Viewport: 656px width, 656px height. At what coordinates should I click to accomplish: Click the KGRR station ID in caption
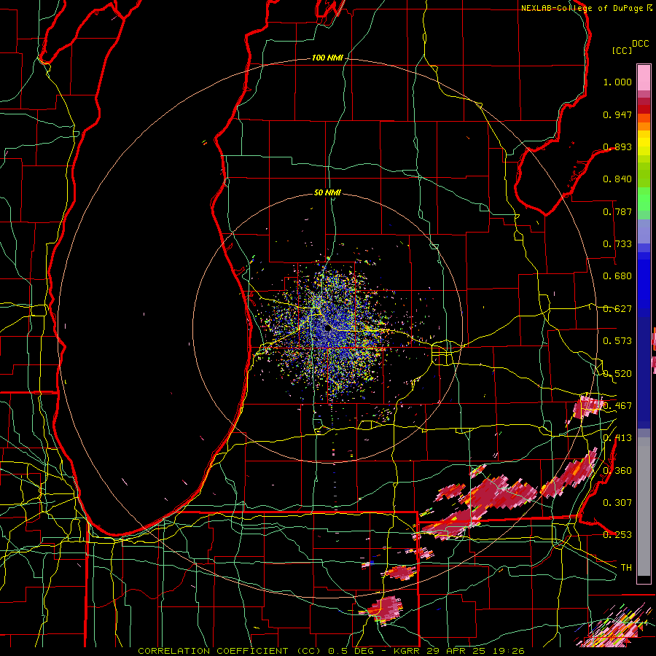click(408, 651)
